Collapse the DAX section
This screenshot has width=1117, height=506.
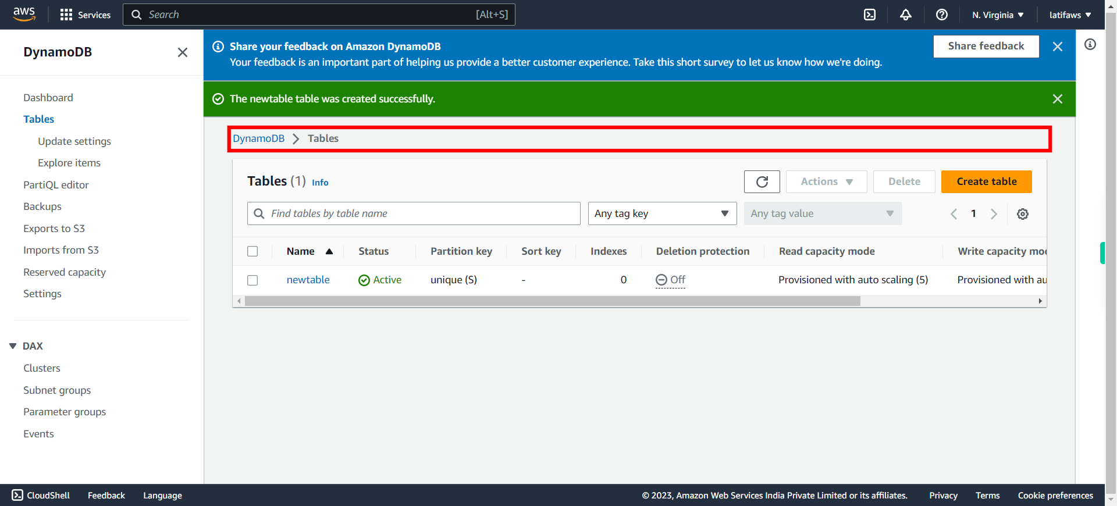tap(13, 346)
